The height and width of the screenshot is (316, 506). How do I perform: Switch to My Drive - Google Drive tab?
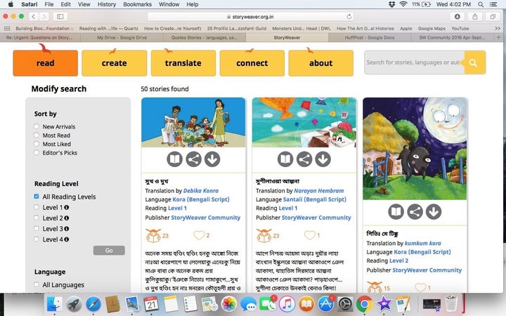[122, 37]
